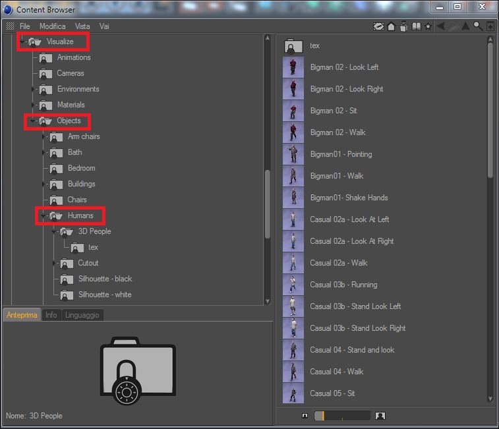Open the File menu
The image size is (499, 429).
[x=25, y=26]
